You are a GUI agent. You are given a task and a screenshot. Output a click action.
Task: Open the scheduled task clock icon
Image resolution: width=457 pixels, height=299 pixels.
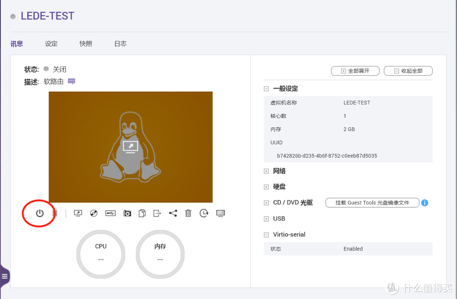point(204,213)
